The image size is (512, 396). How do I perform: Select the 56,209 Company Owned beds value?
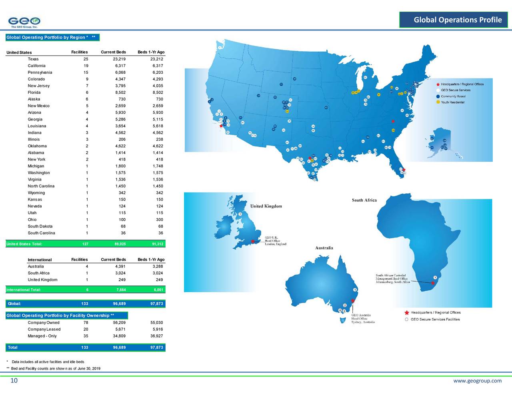(x=119, y=323)
